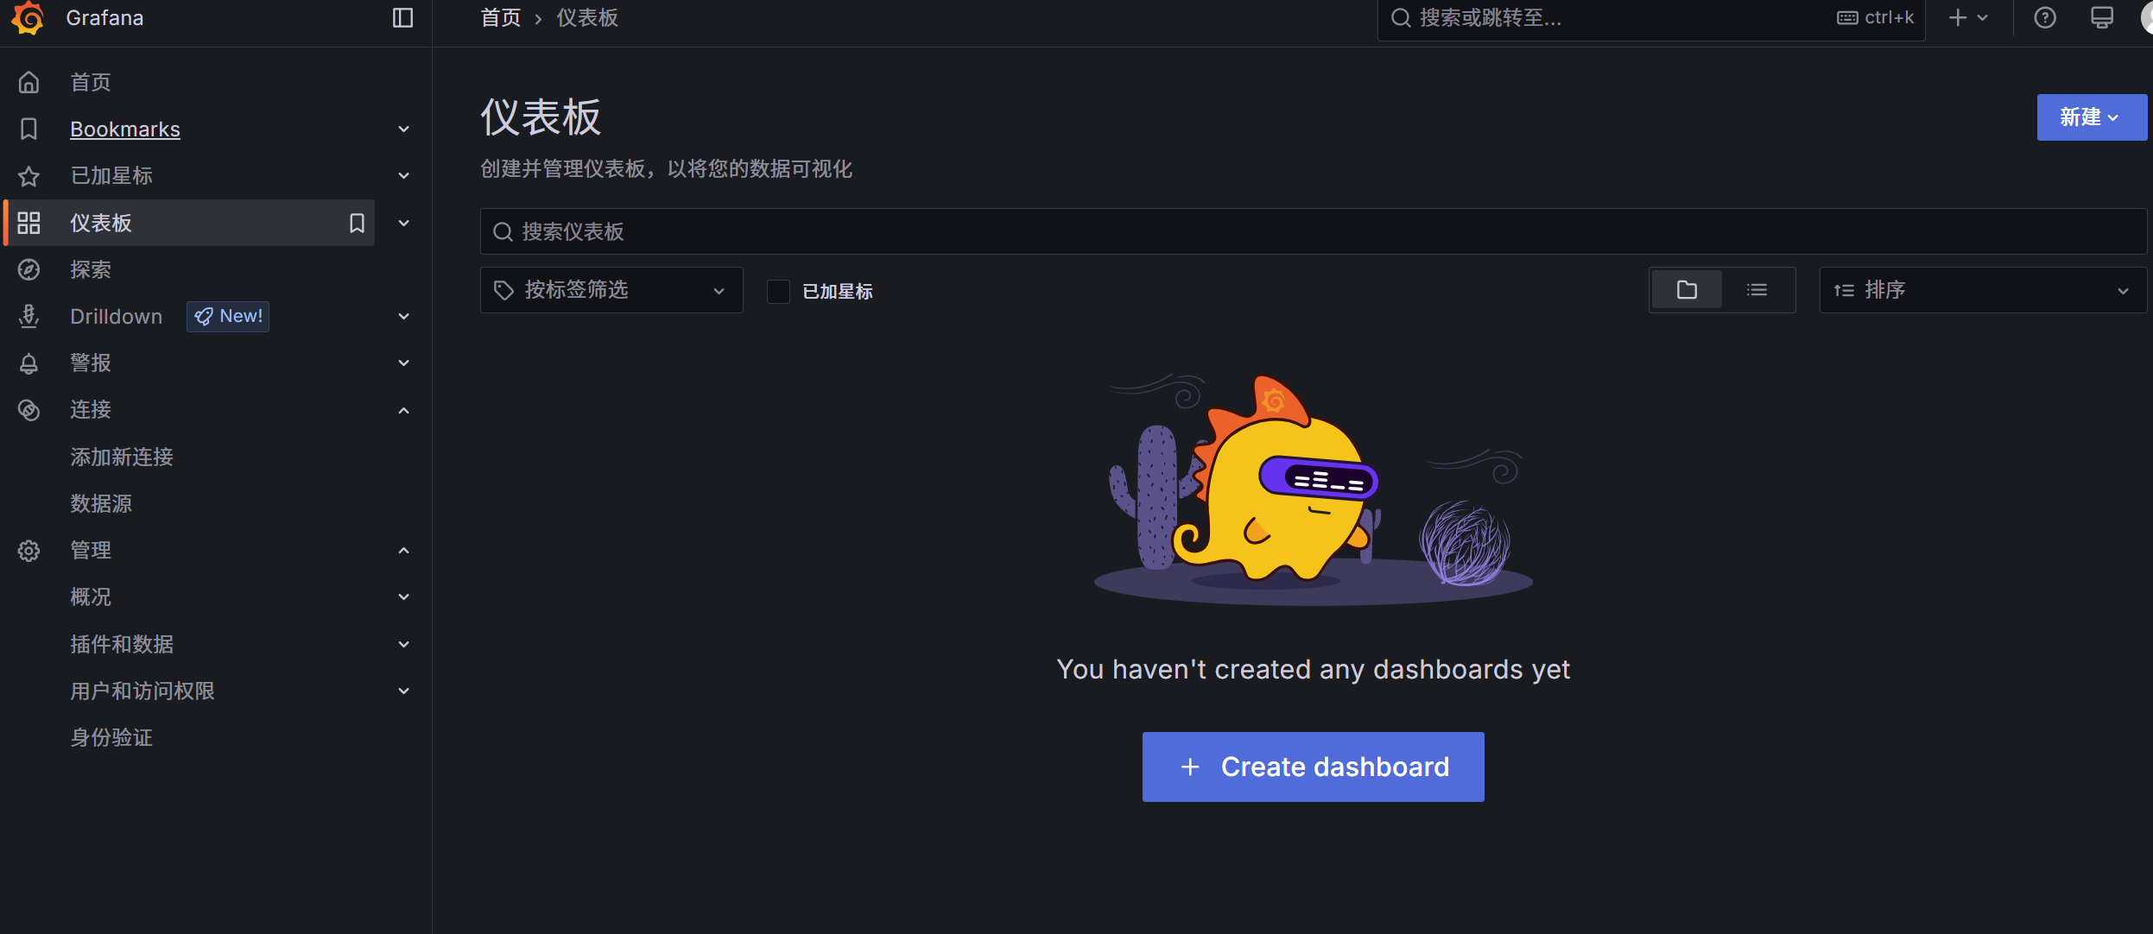
Task: Click the sort icon in 排序 dropdown
Action: (1844, 290)
